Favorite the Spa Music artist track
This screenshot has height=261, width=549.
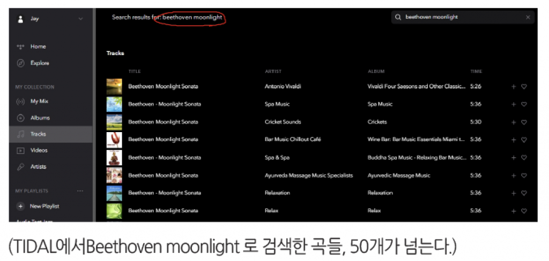524,104
